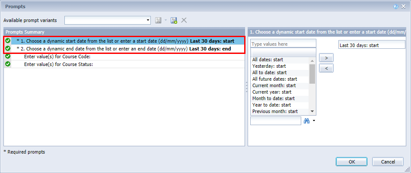Click the values list scroll down arrow
This screenshot has height=173, width=411.
pyautogui.click(x=312, y=111)
